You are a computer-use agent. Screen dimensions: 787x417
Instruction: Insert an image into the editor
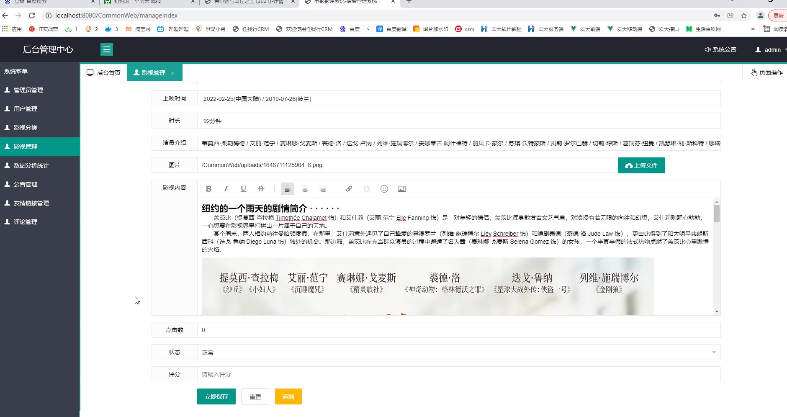pyautogui.click(x=402, y=189)
